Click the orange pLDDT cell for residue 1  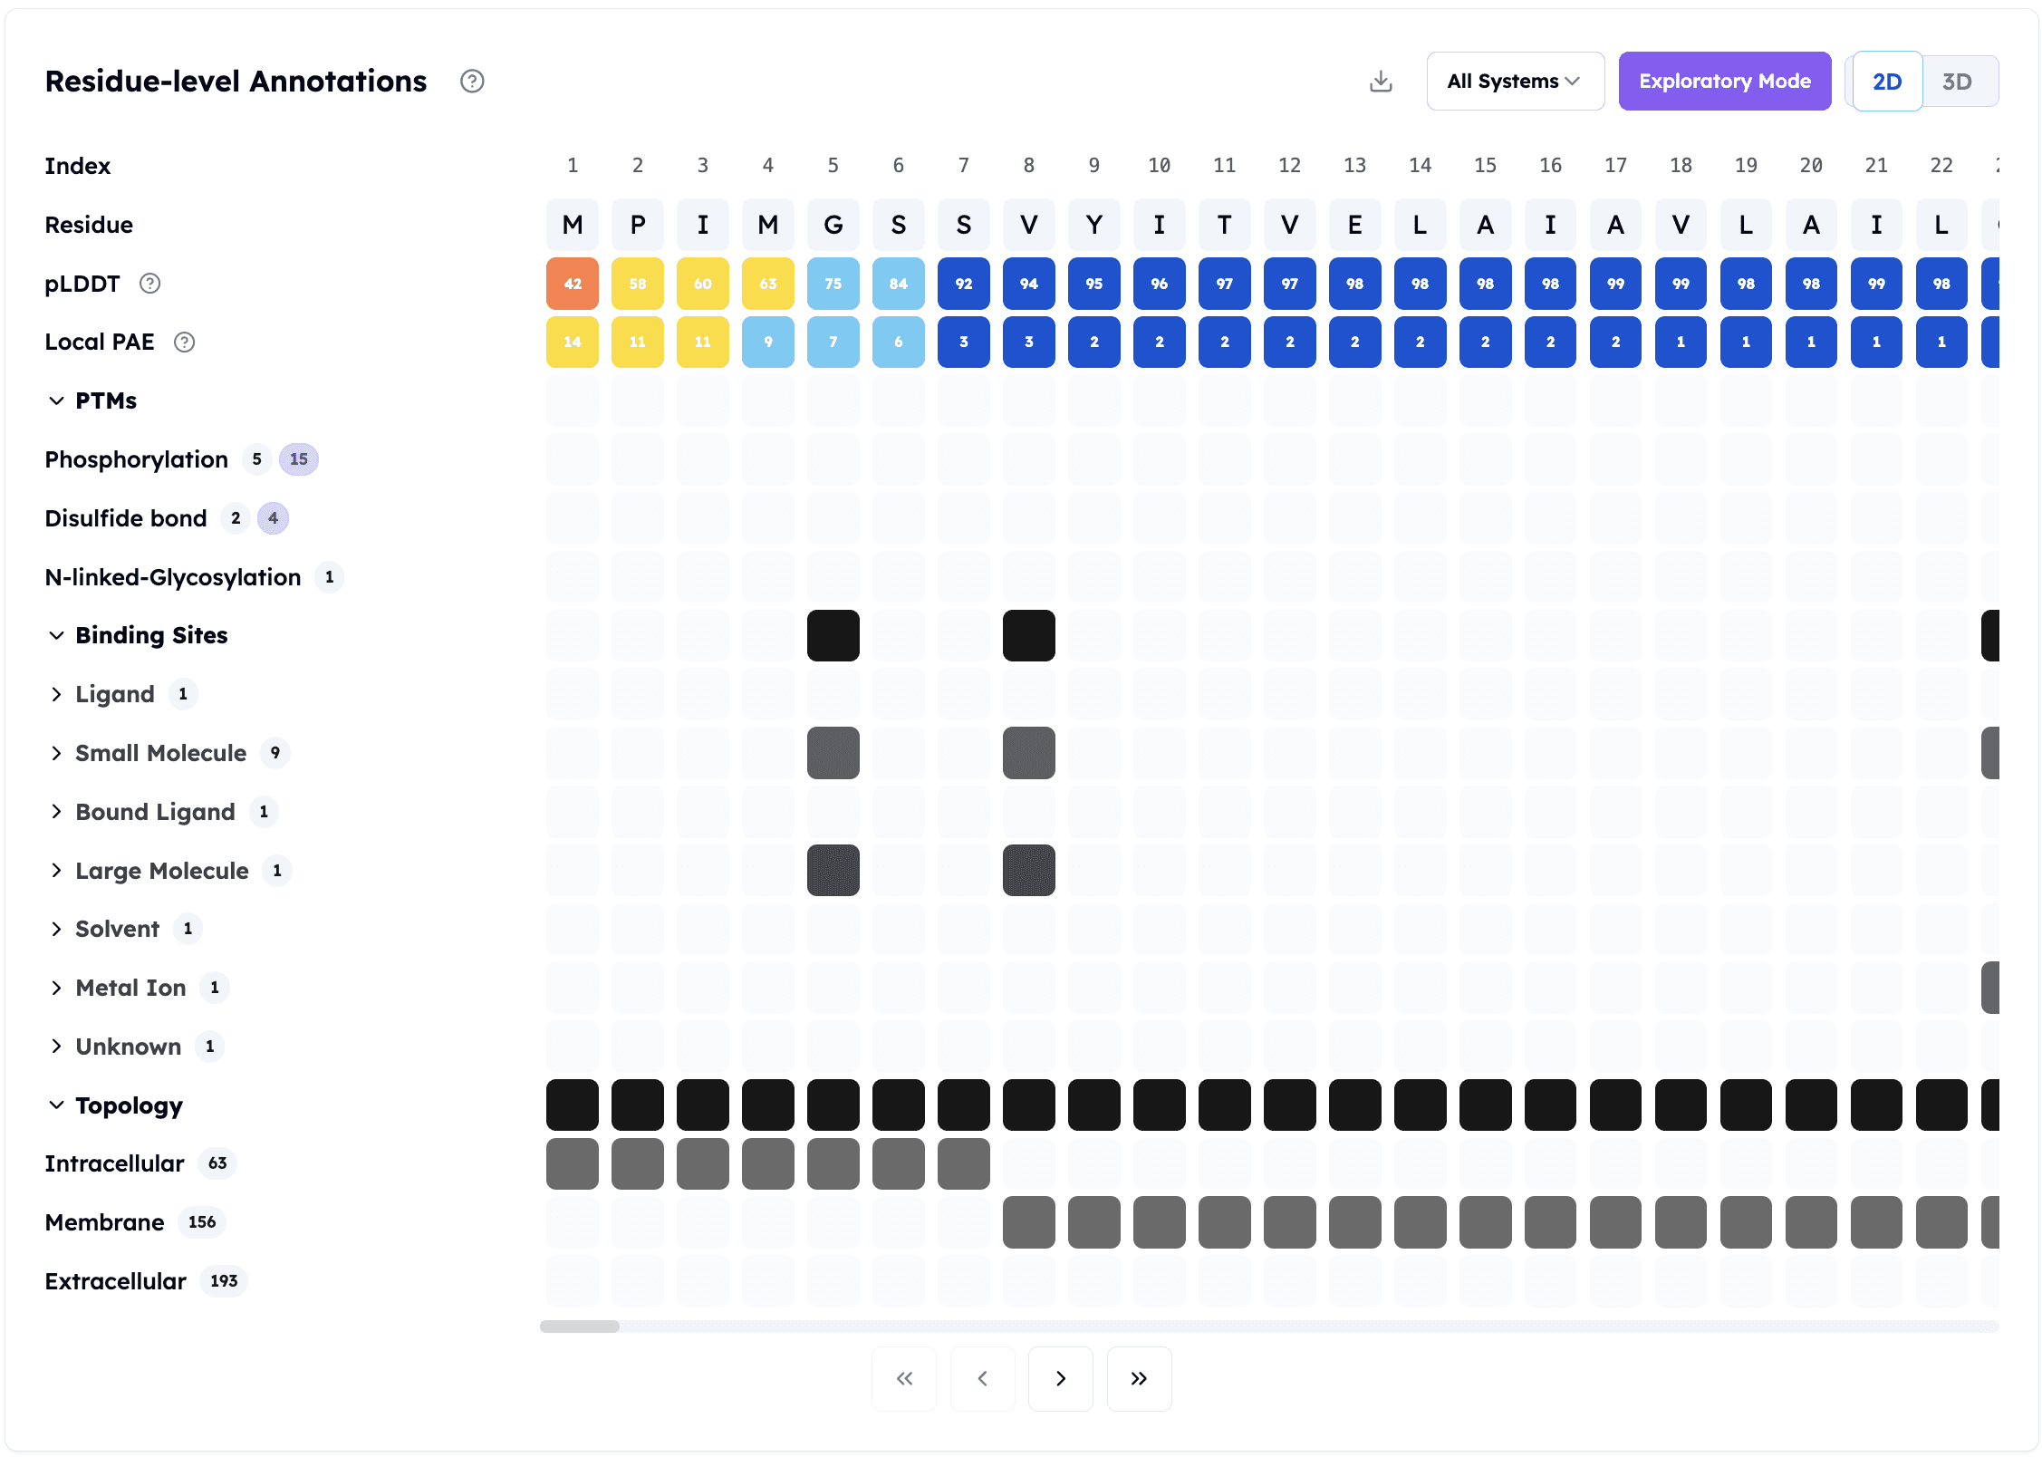[x=572, y=283]
